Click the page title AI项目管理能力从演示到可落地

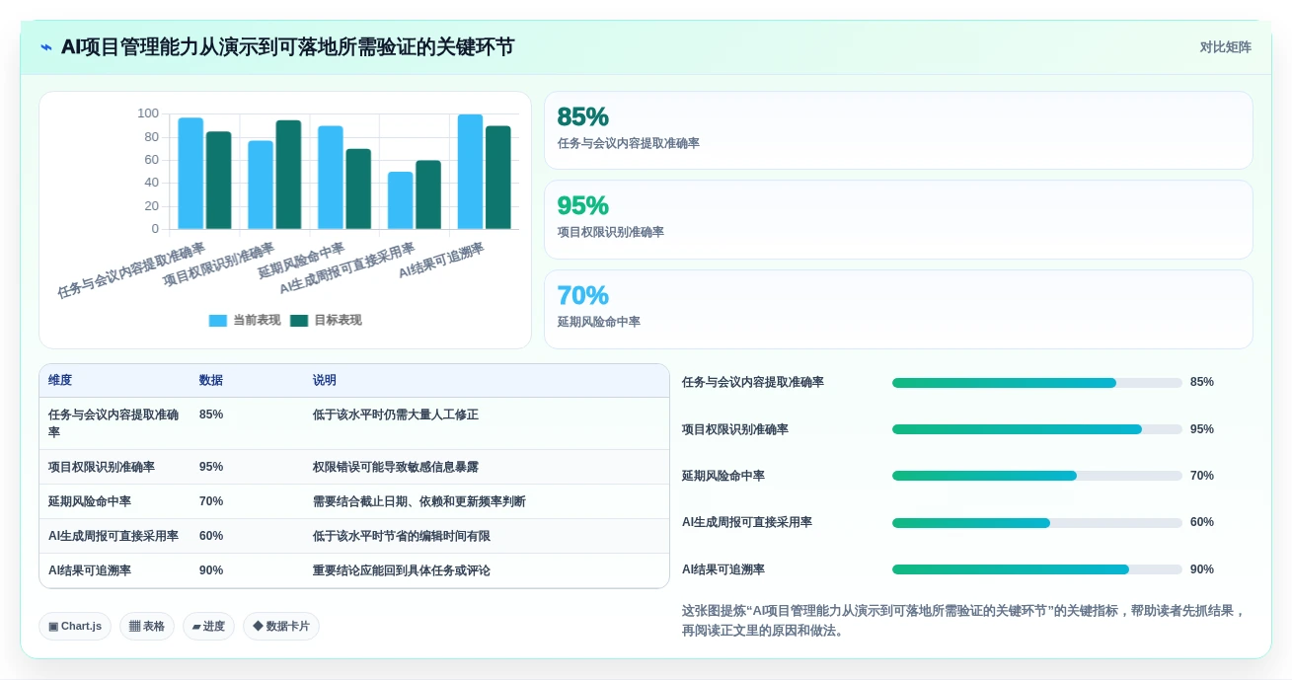287,47
